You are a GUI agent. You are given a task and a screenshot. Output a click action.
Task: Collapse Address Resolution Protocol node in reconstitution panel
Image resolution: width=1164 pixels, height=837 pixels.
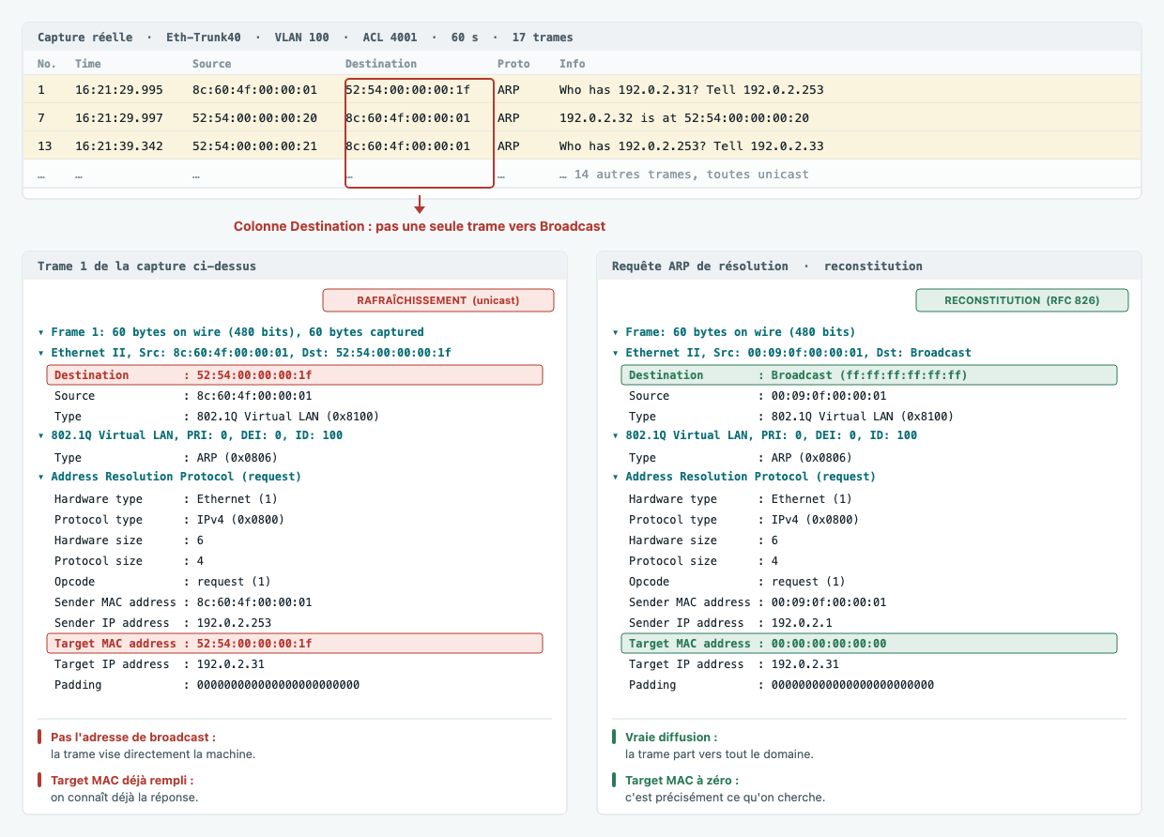pyautogui.click(x=616, y=477)
